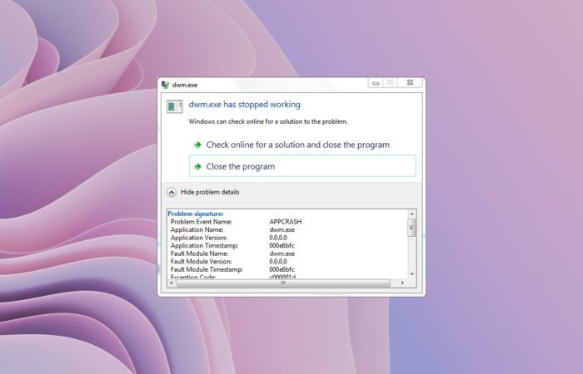Click the Fault Module Timestamp: label
The image size is (583, 374).
(207, 269)
